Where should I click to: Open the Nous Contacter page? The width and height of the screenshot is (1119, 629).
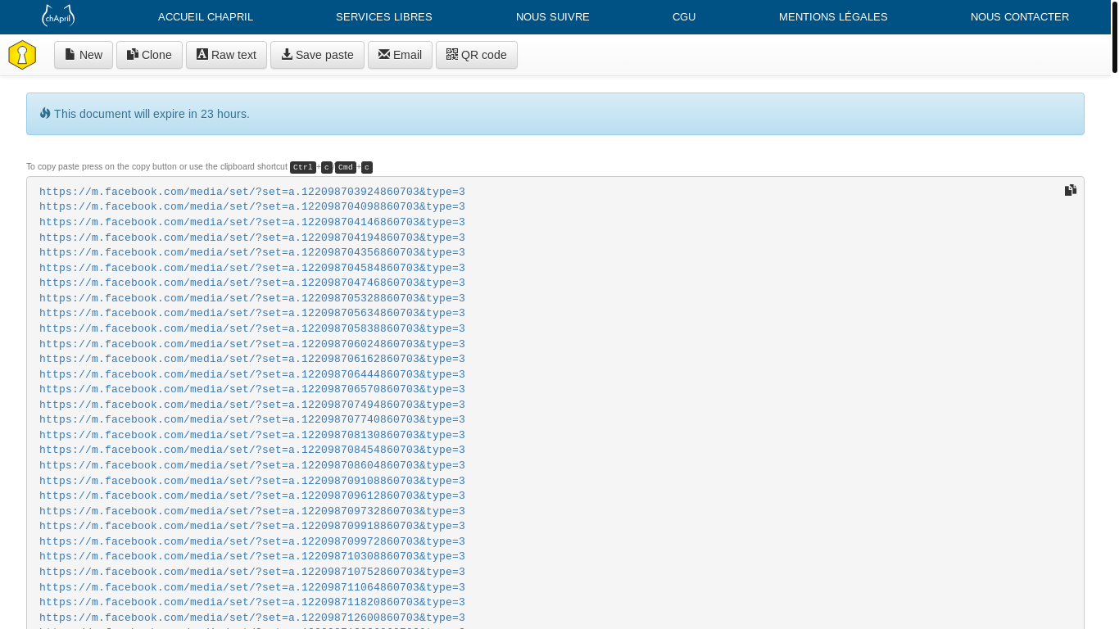(1020, 16)
